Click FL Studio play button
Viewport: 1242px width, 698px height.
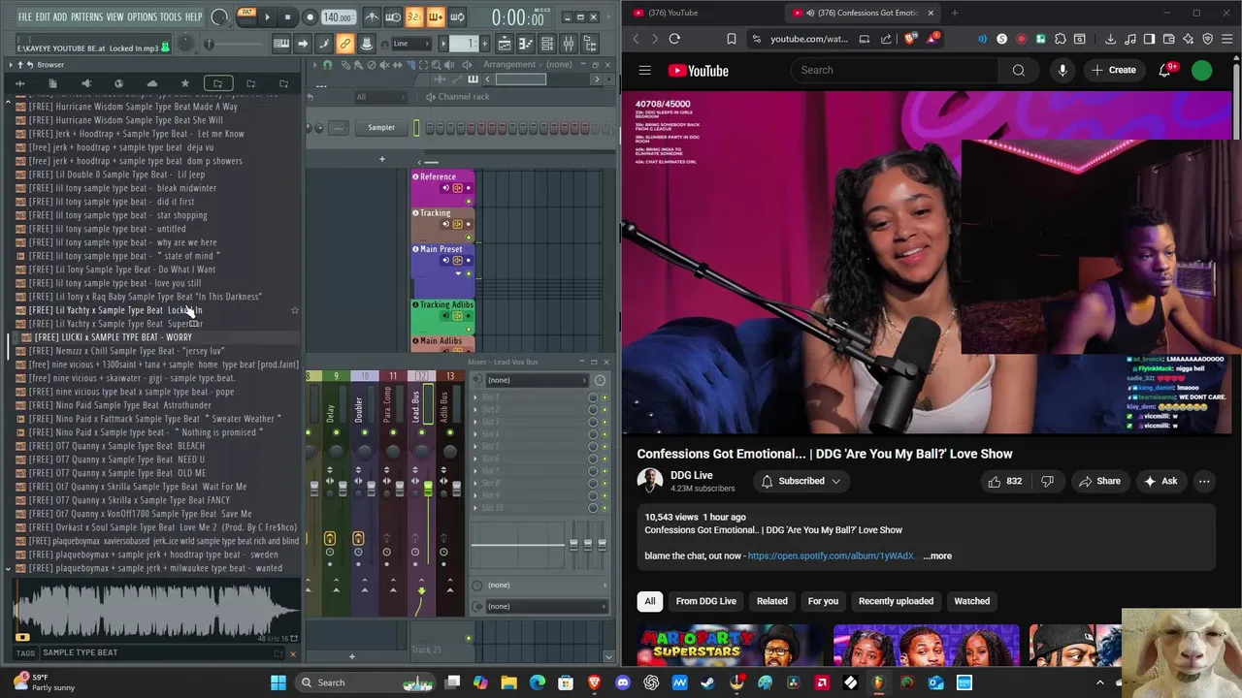[x=267, y=16]
